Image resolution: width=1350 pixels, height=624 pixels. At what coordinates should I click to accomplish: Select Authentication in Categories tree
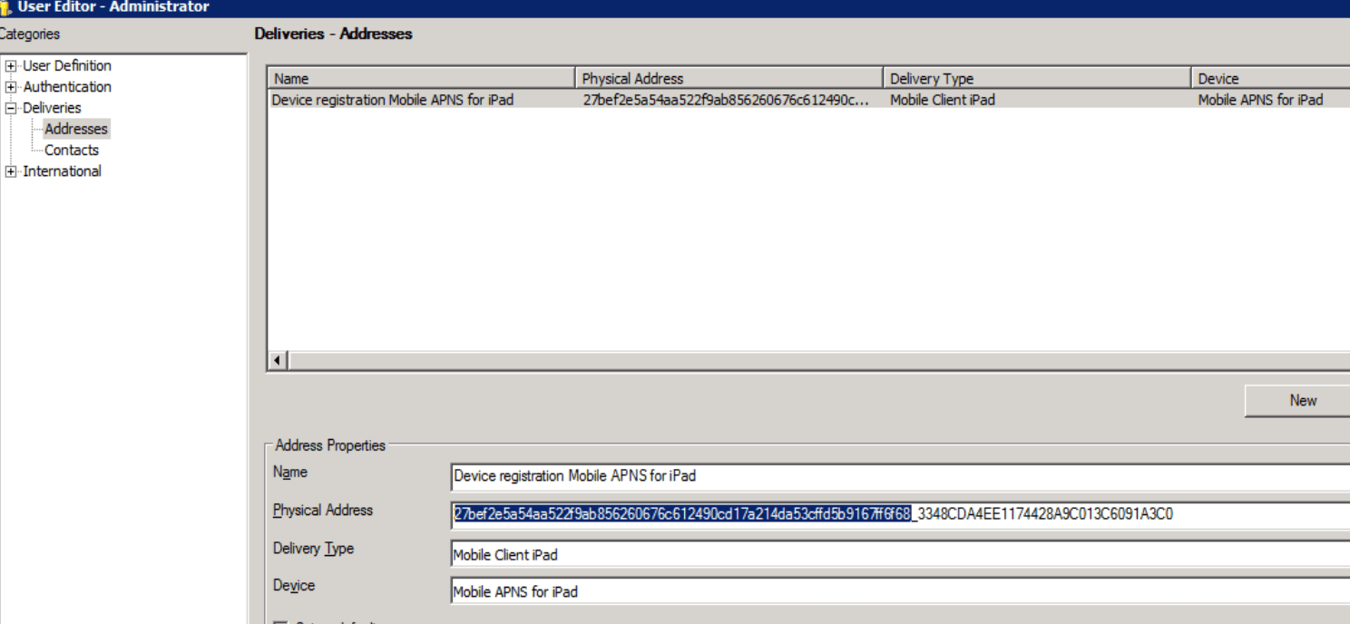(67, 87)
